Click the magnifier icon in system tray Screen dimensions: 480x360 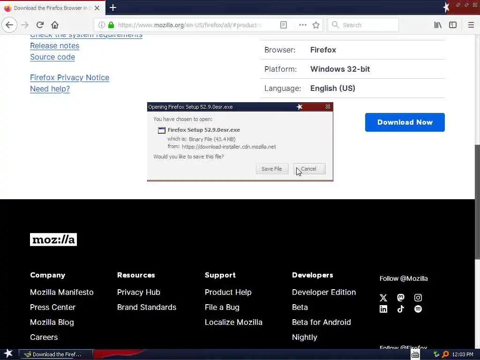[x=445, y=354]
